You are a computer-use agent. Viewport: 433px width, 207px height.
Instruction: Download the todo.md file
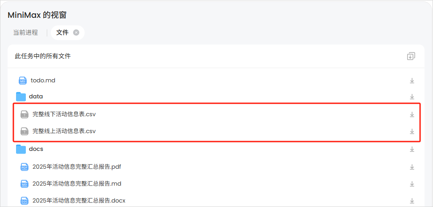[412, 81]
